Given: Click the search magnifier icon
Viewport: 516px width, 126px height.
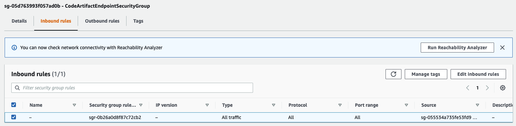Looking at the screenshot, I should click(17, 88).
